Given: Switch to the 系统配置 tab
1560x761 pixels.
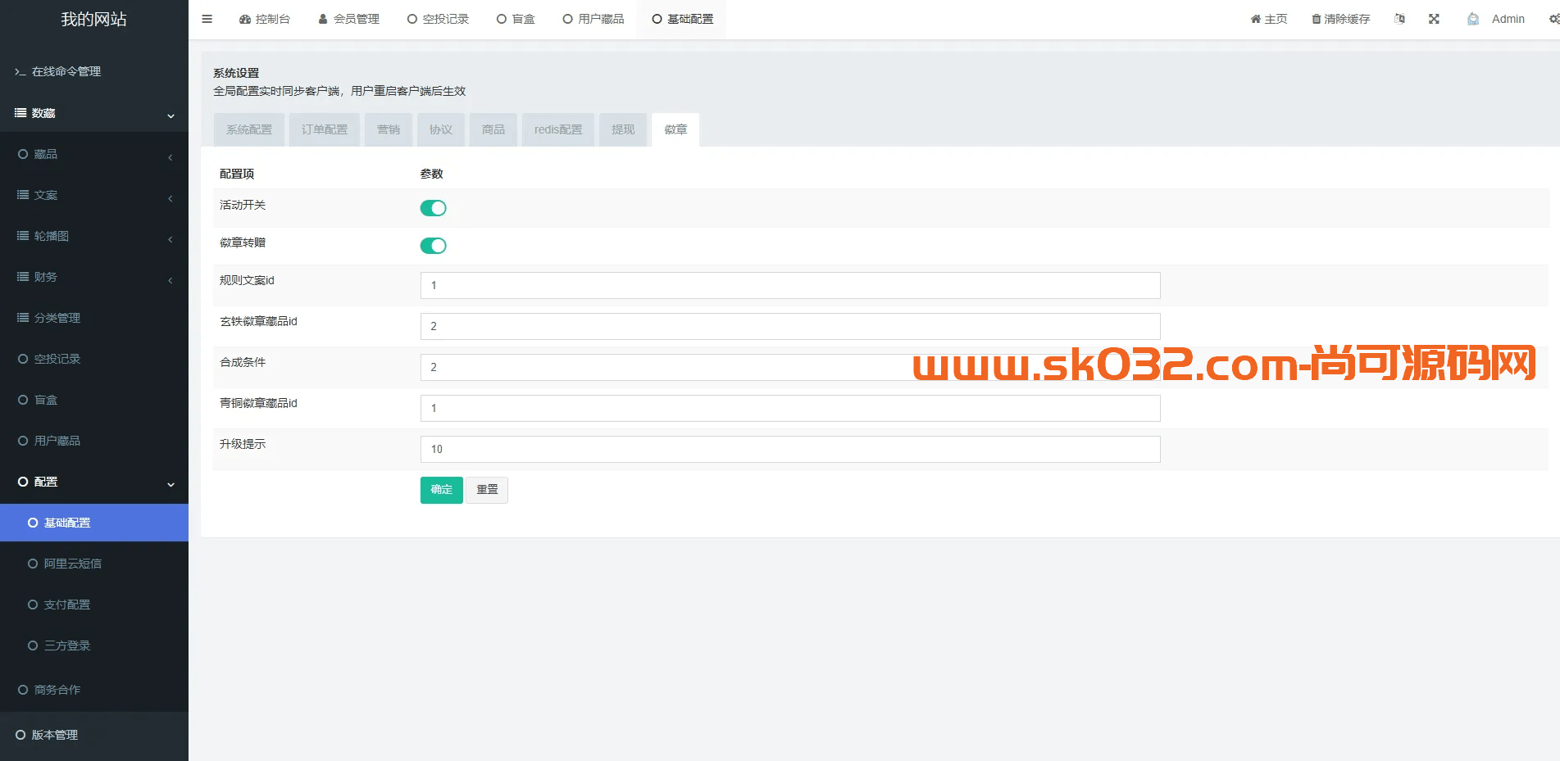Looking at the screenshot, I should pyautogui.click(x=249, y=129).
